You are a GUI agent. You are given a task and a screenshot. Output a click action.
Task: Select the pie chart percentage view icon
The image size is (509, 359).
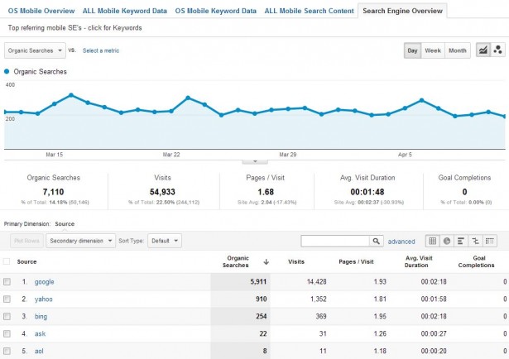(447, 241)
